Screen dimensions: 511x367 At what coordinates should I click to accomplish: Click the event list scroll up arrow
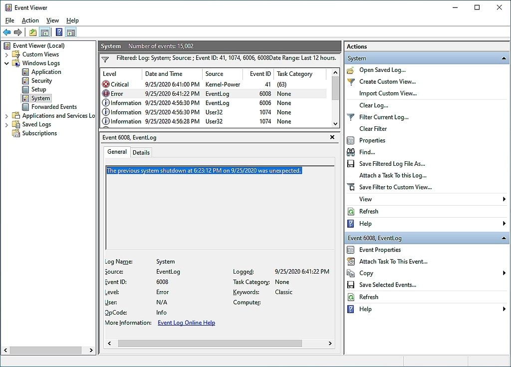(335, 72)
